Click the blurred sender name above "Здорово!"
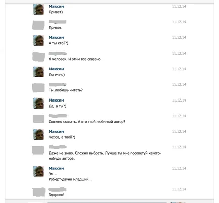This screenshot has width=219, height=203. tap(58, 189)
